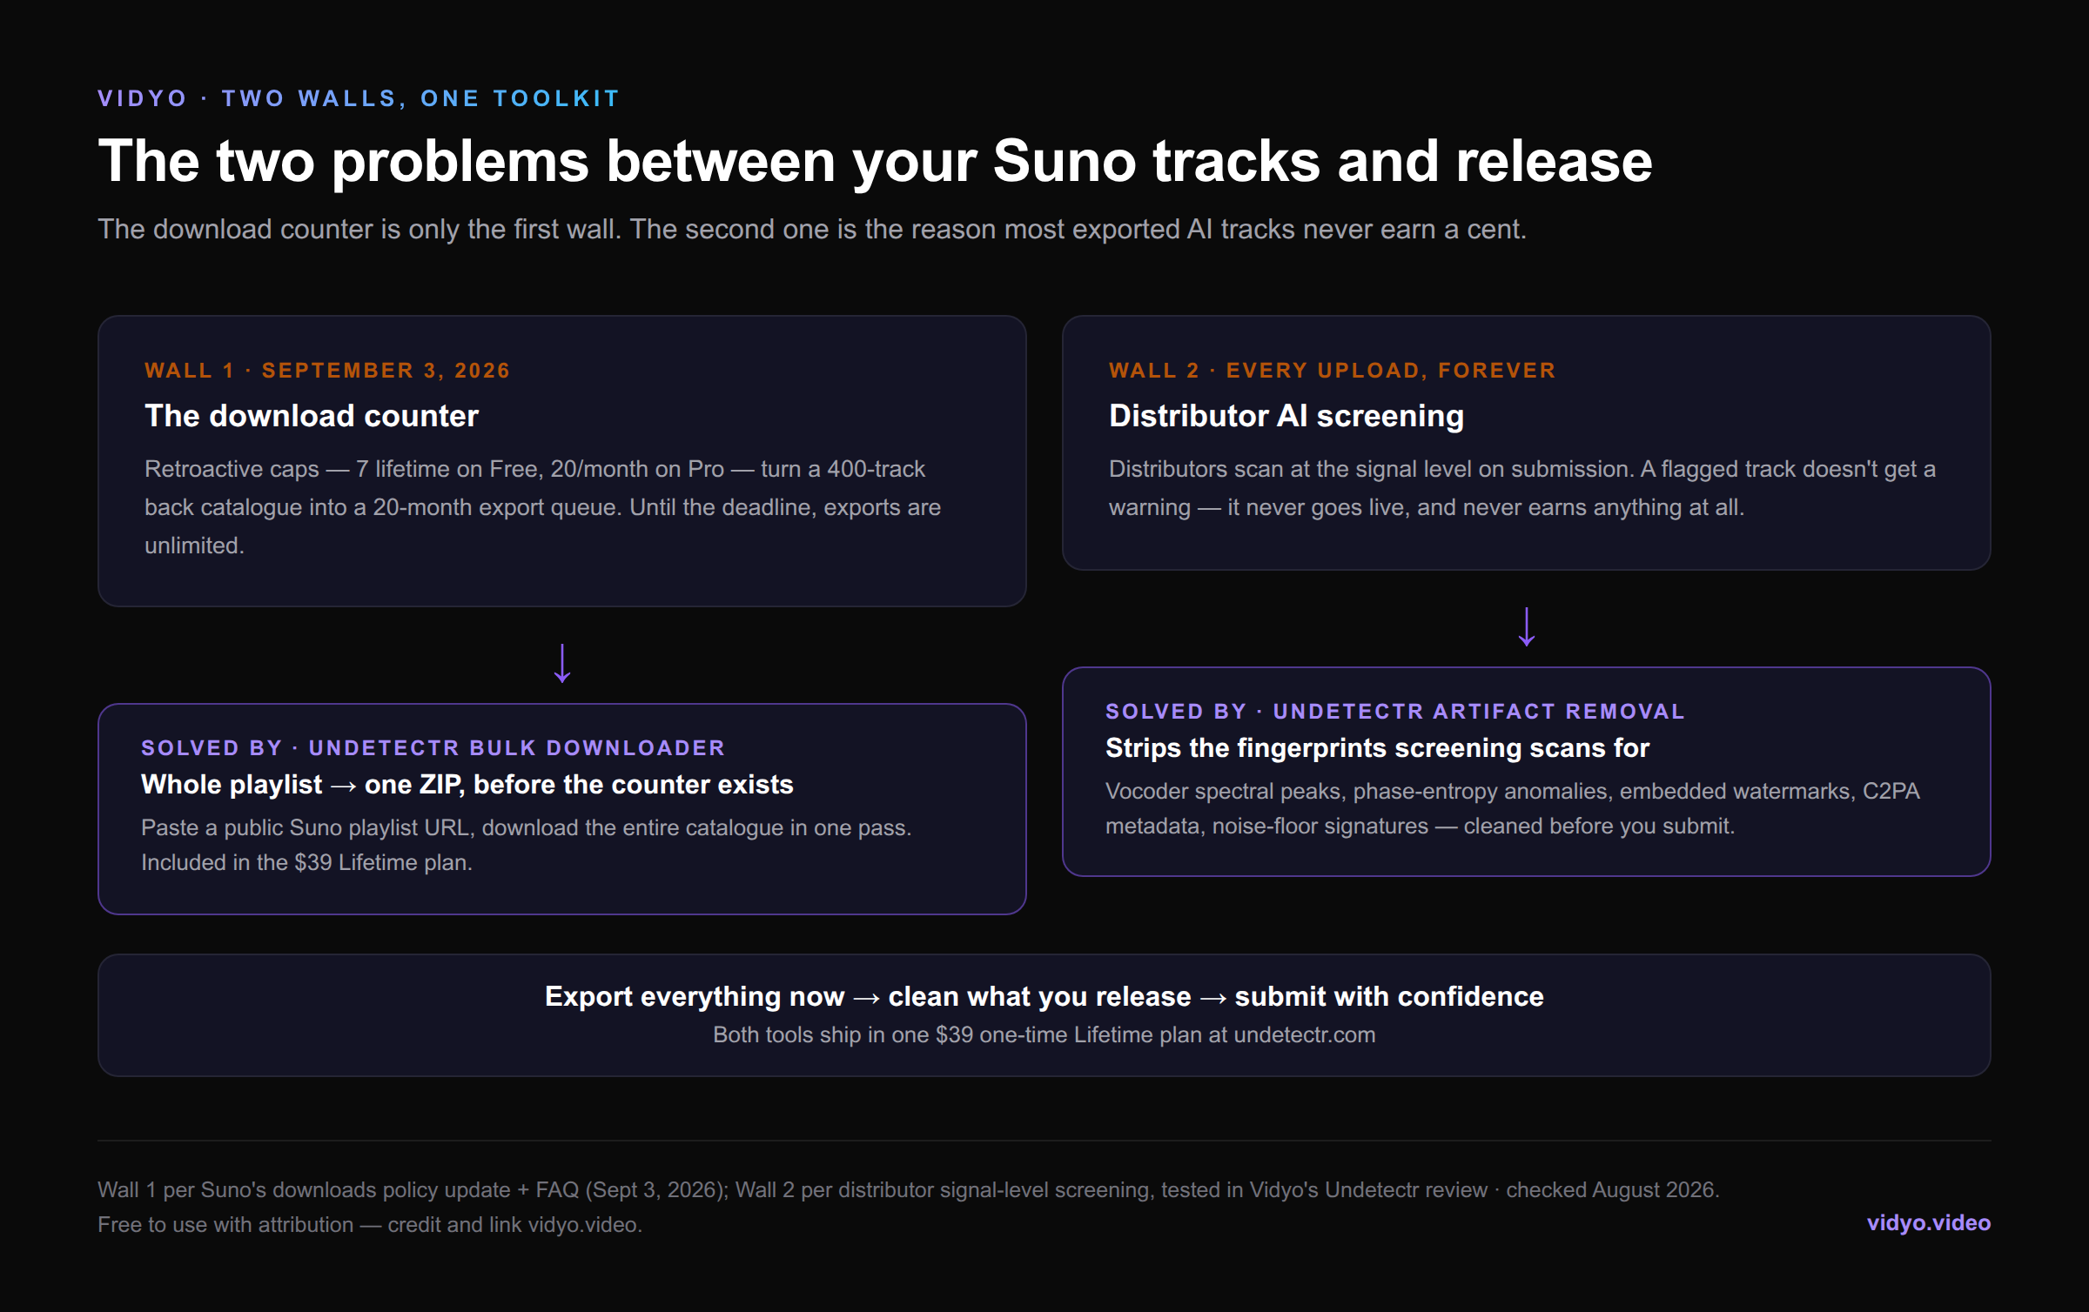The image size is (2089, 1312).
Task: Click the 'VIDYO · TWO WALLS, ONE TOOLKIT' eyebrow text
Action: (x=359, y=98)
